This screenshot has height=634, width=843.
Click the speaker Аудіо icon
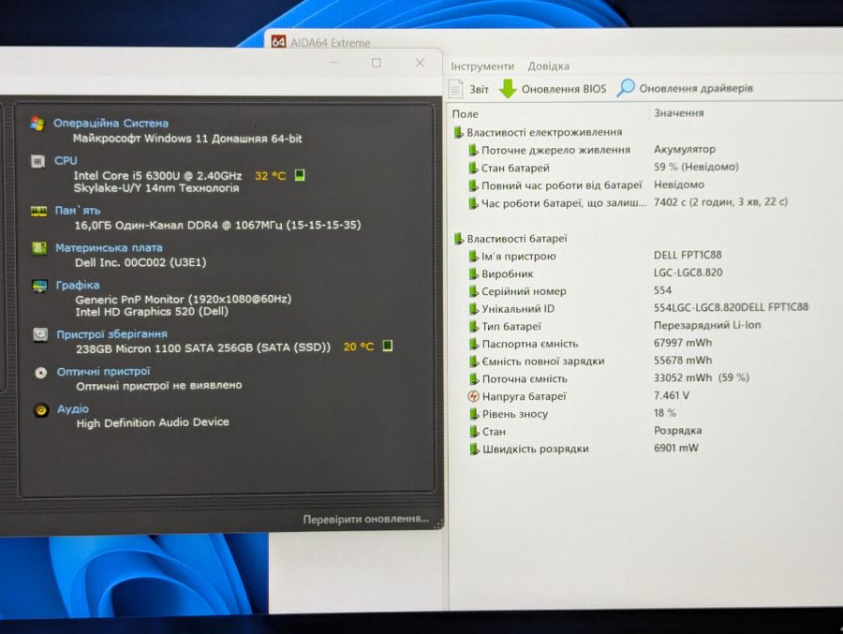pos(41,410)
